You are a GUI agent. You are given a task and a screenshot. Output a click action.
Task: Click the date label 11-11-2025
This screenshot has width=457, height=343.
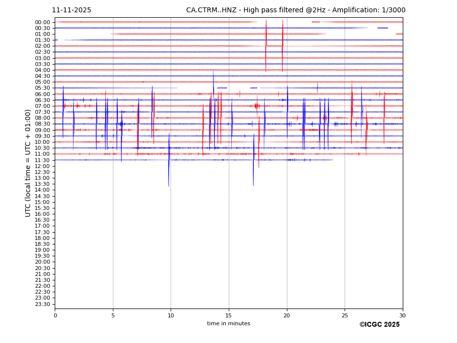(71, 10)
